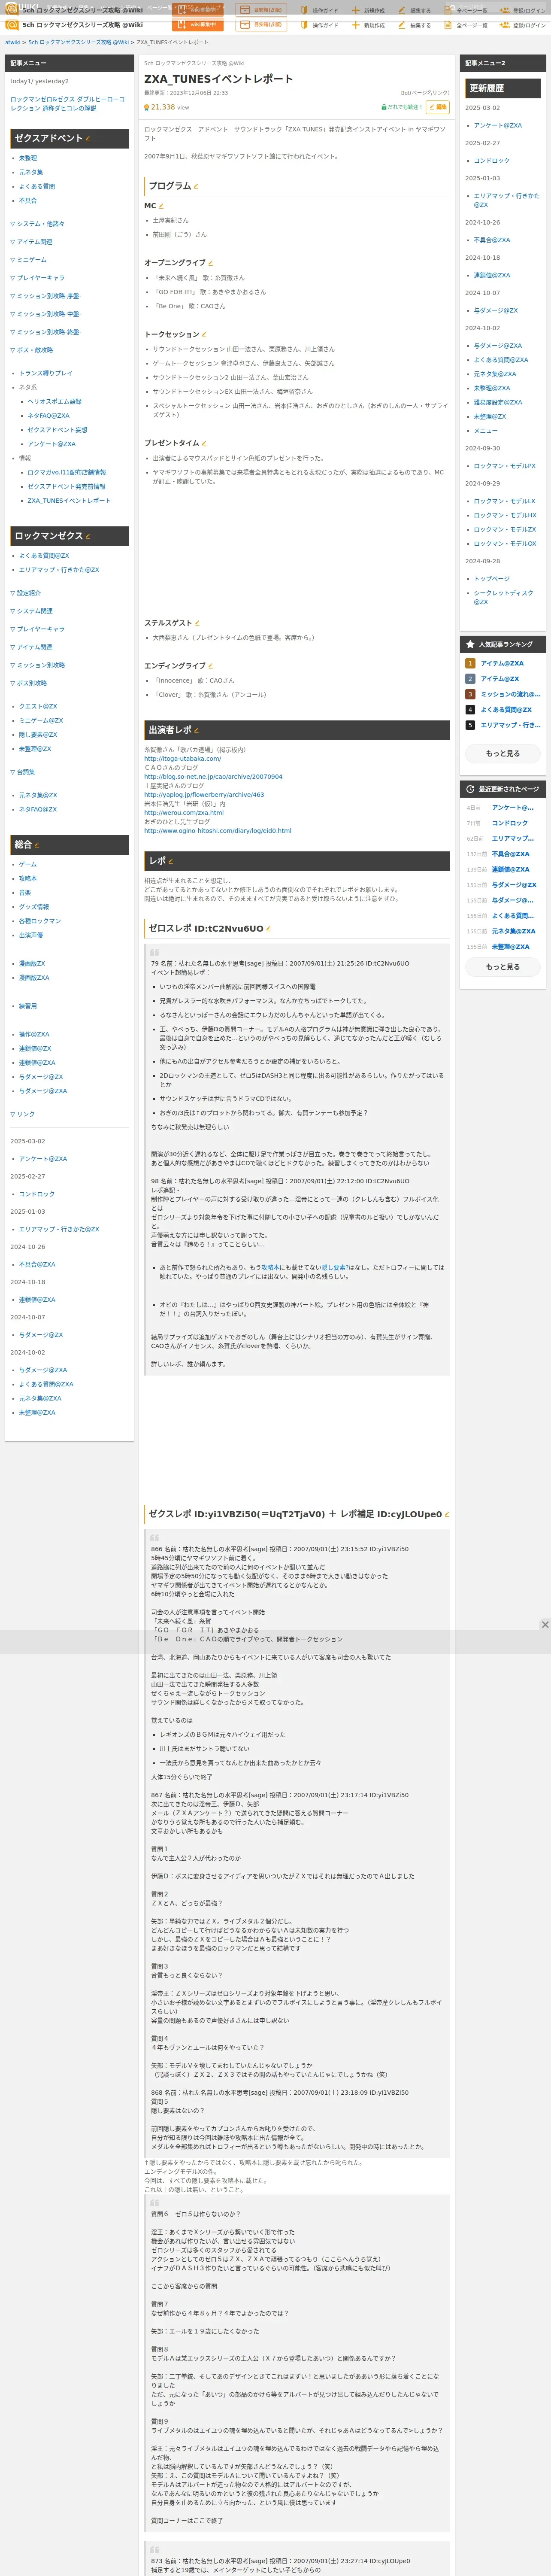
Task: Click the atwiki logo icon in header
Action: [11, 25]
